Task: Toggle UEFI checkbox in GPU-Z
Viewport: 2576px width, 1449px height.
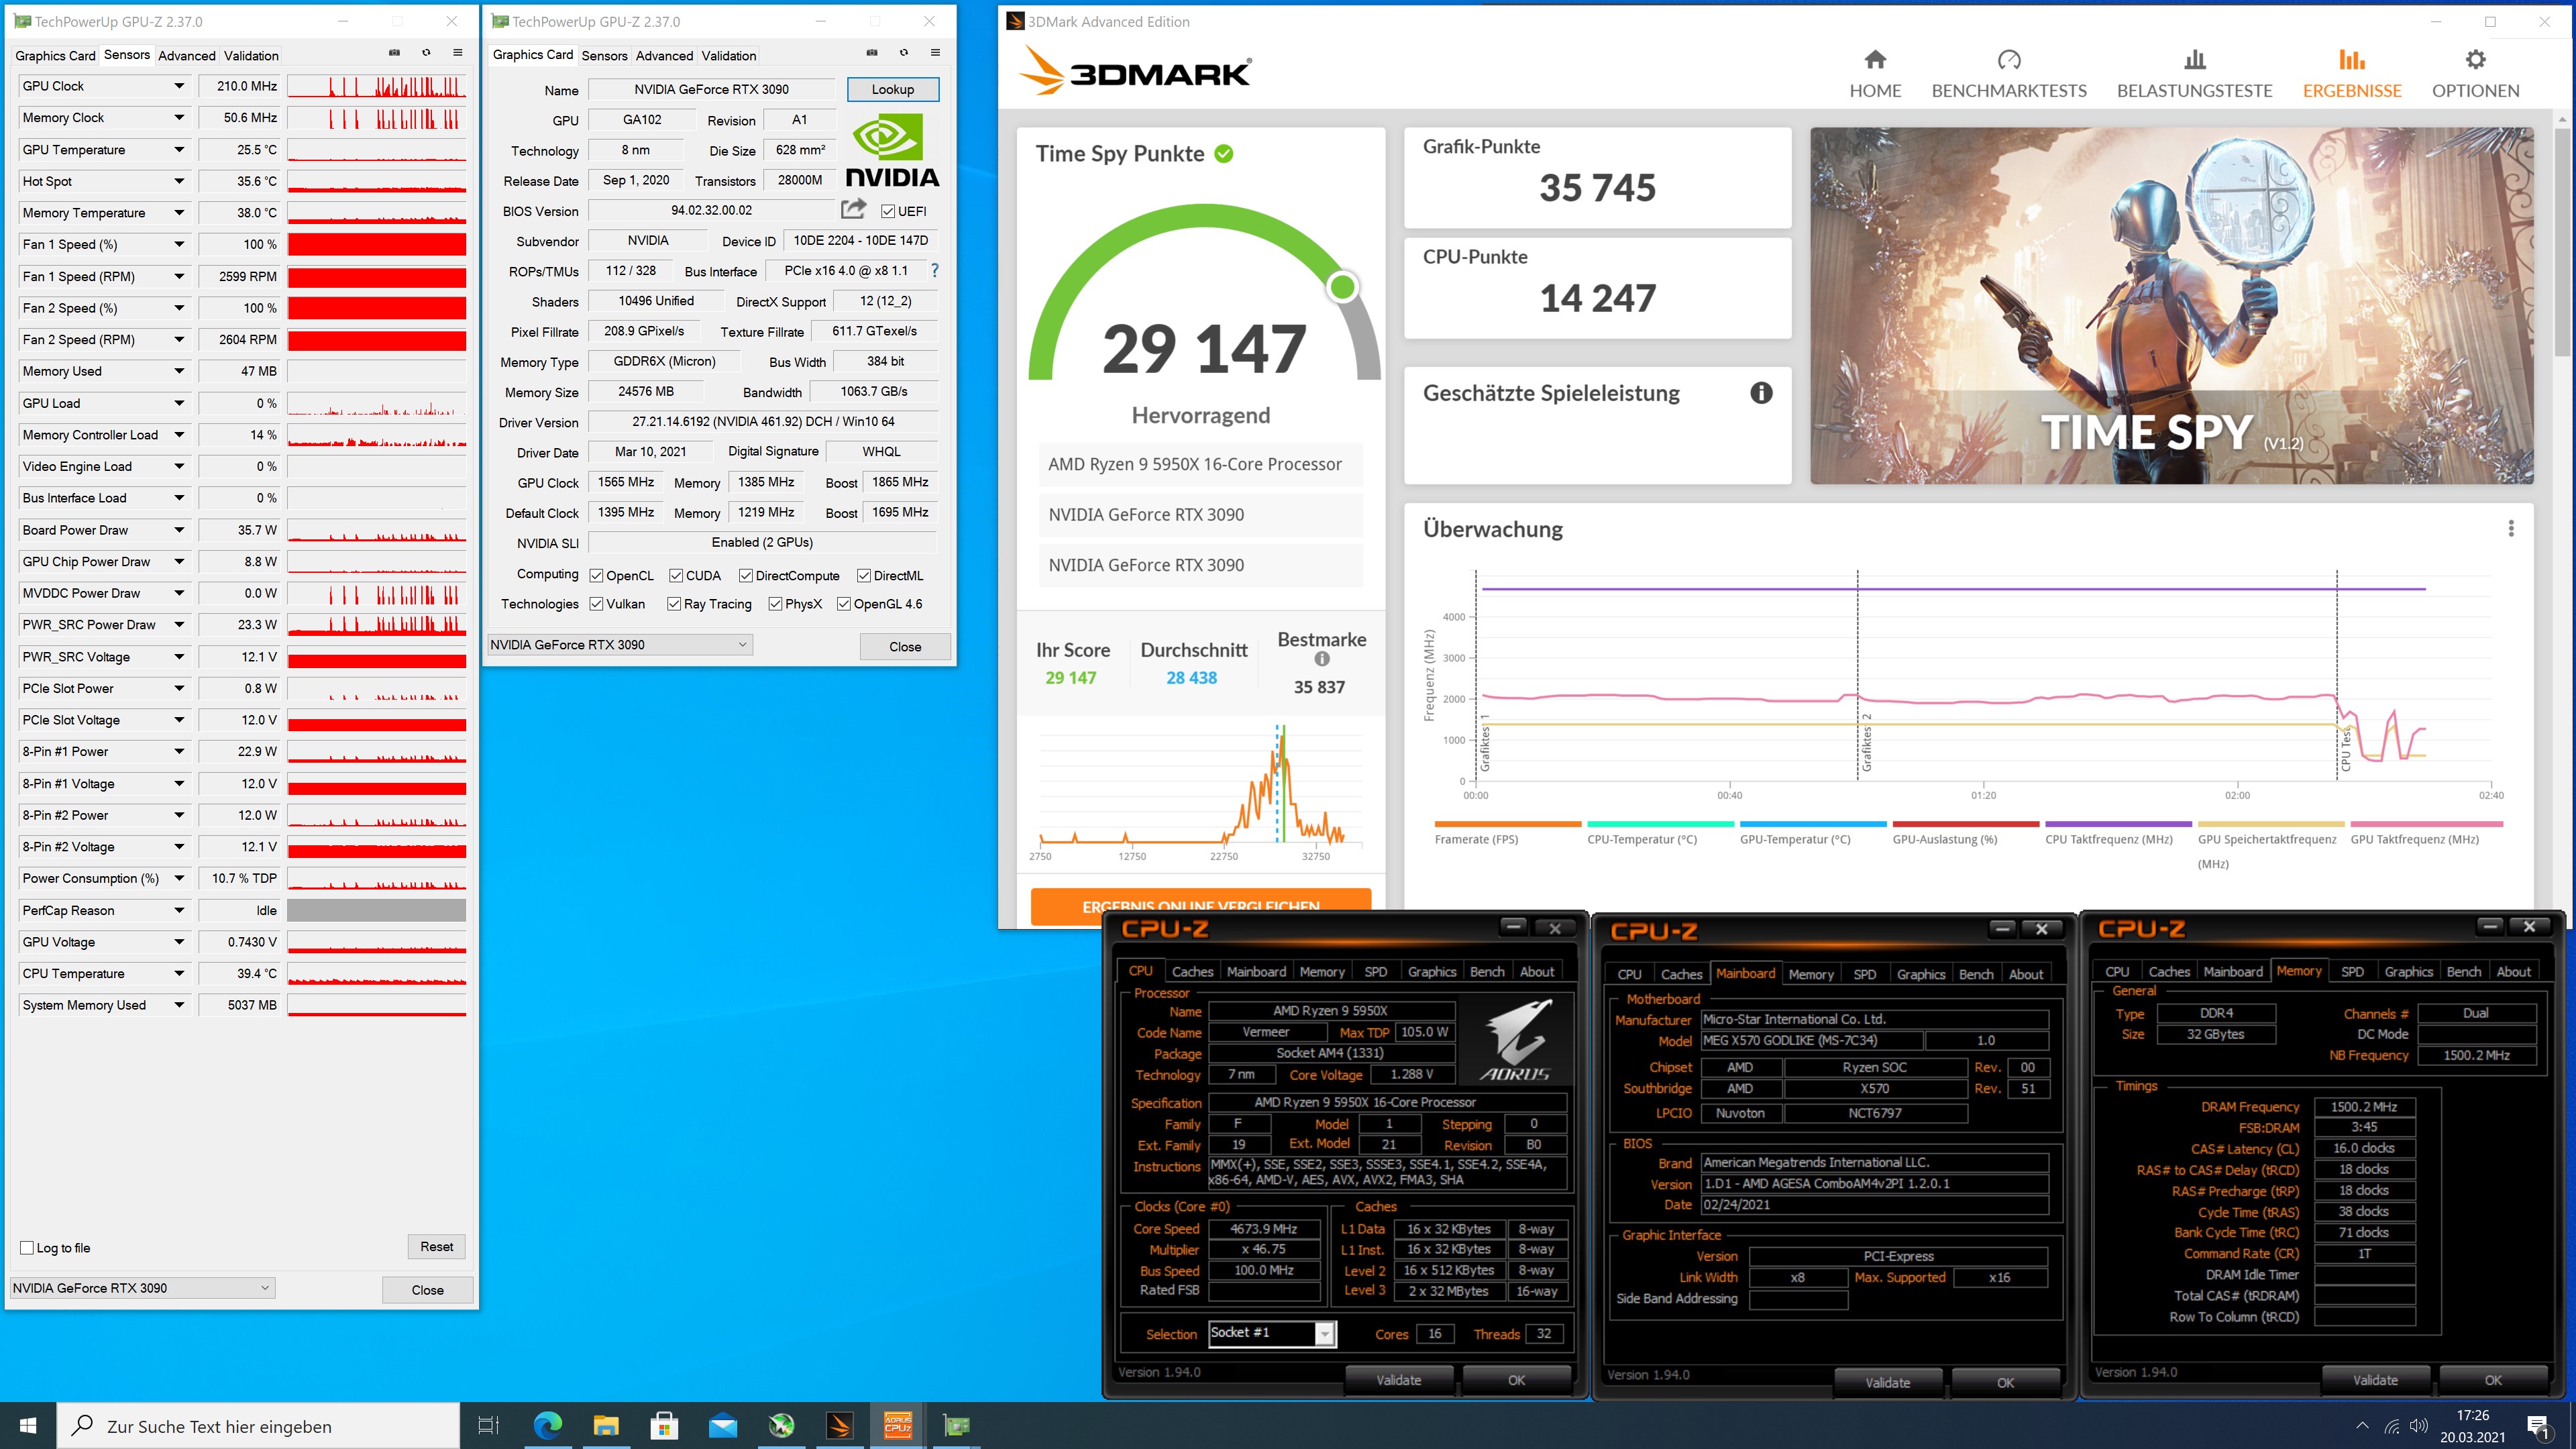Action: click(x=887, y=211)
